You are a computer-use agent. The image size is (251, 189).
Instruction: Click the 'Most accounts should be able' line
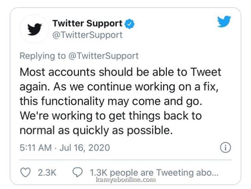coord(121,72)
